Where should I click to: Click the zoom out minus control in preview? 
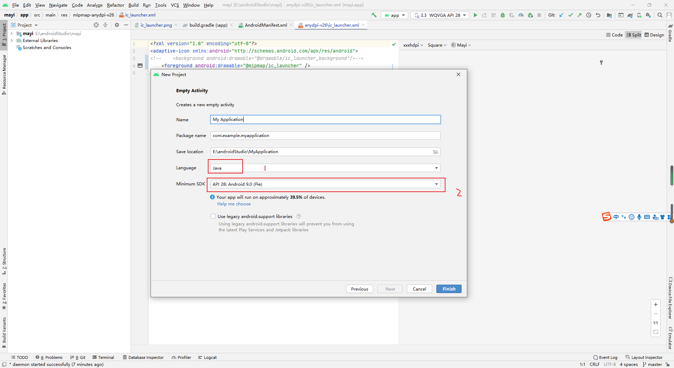656,314
